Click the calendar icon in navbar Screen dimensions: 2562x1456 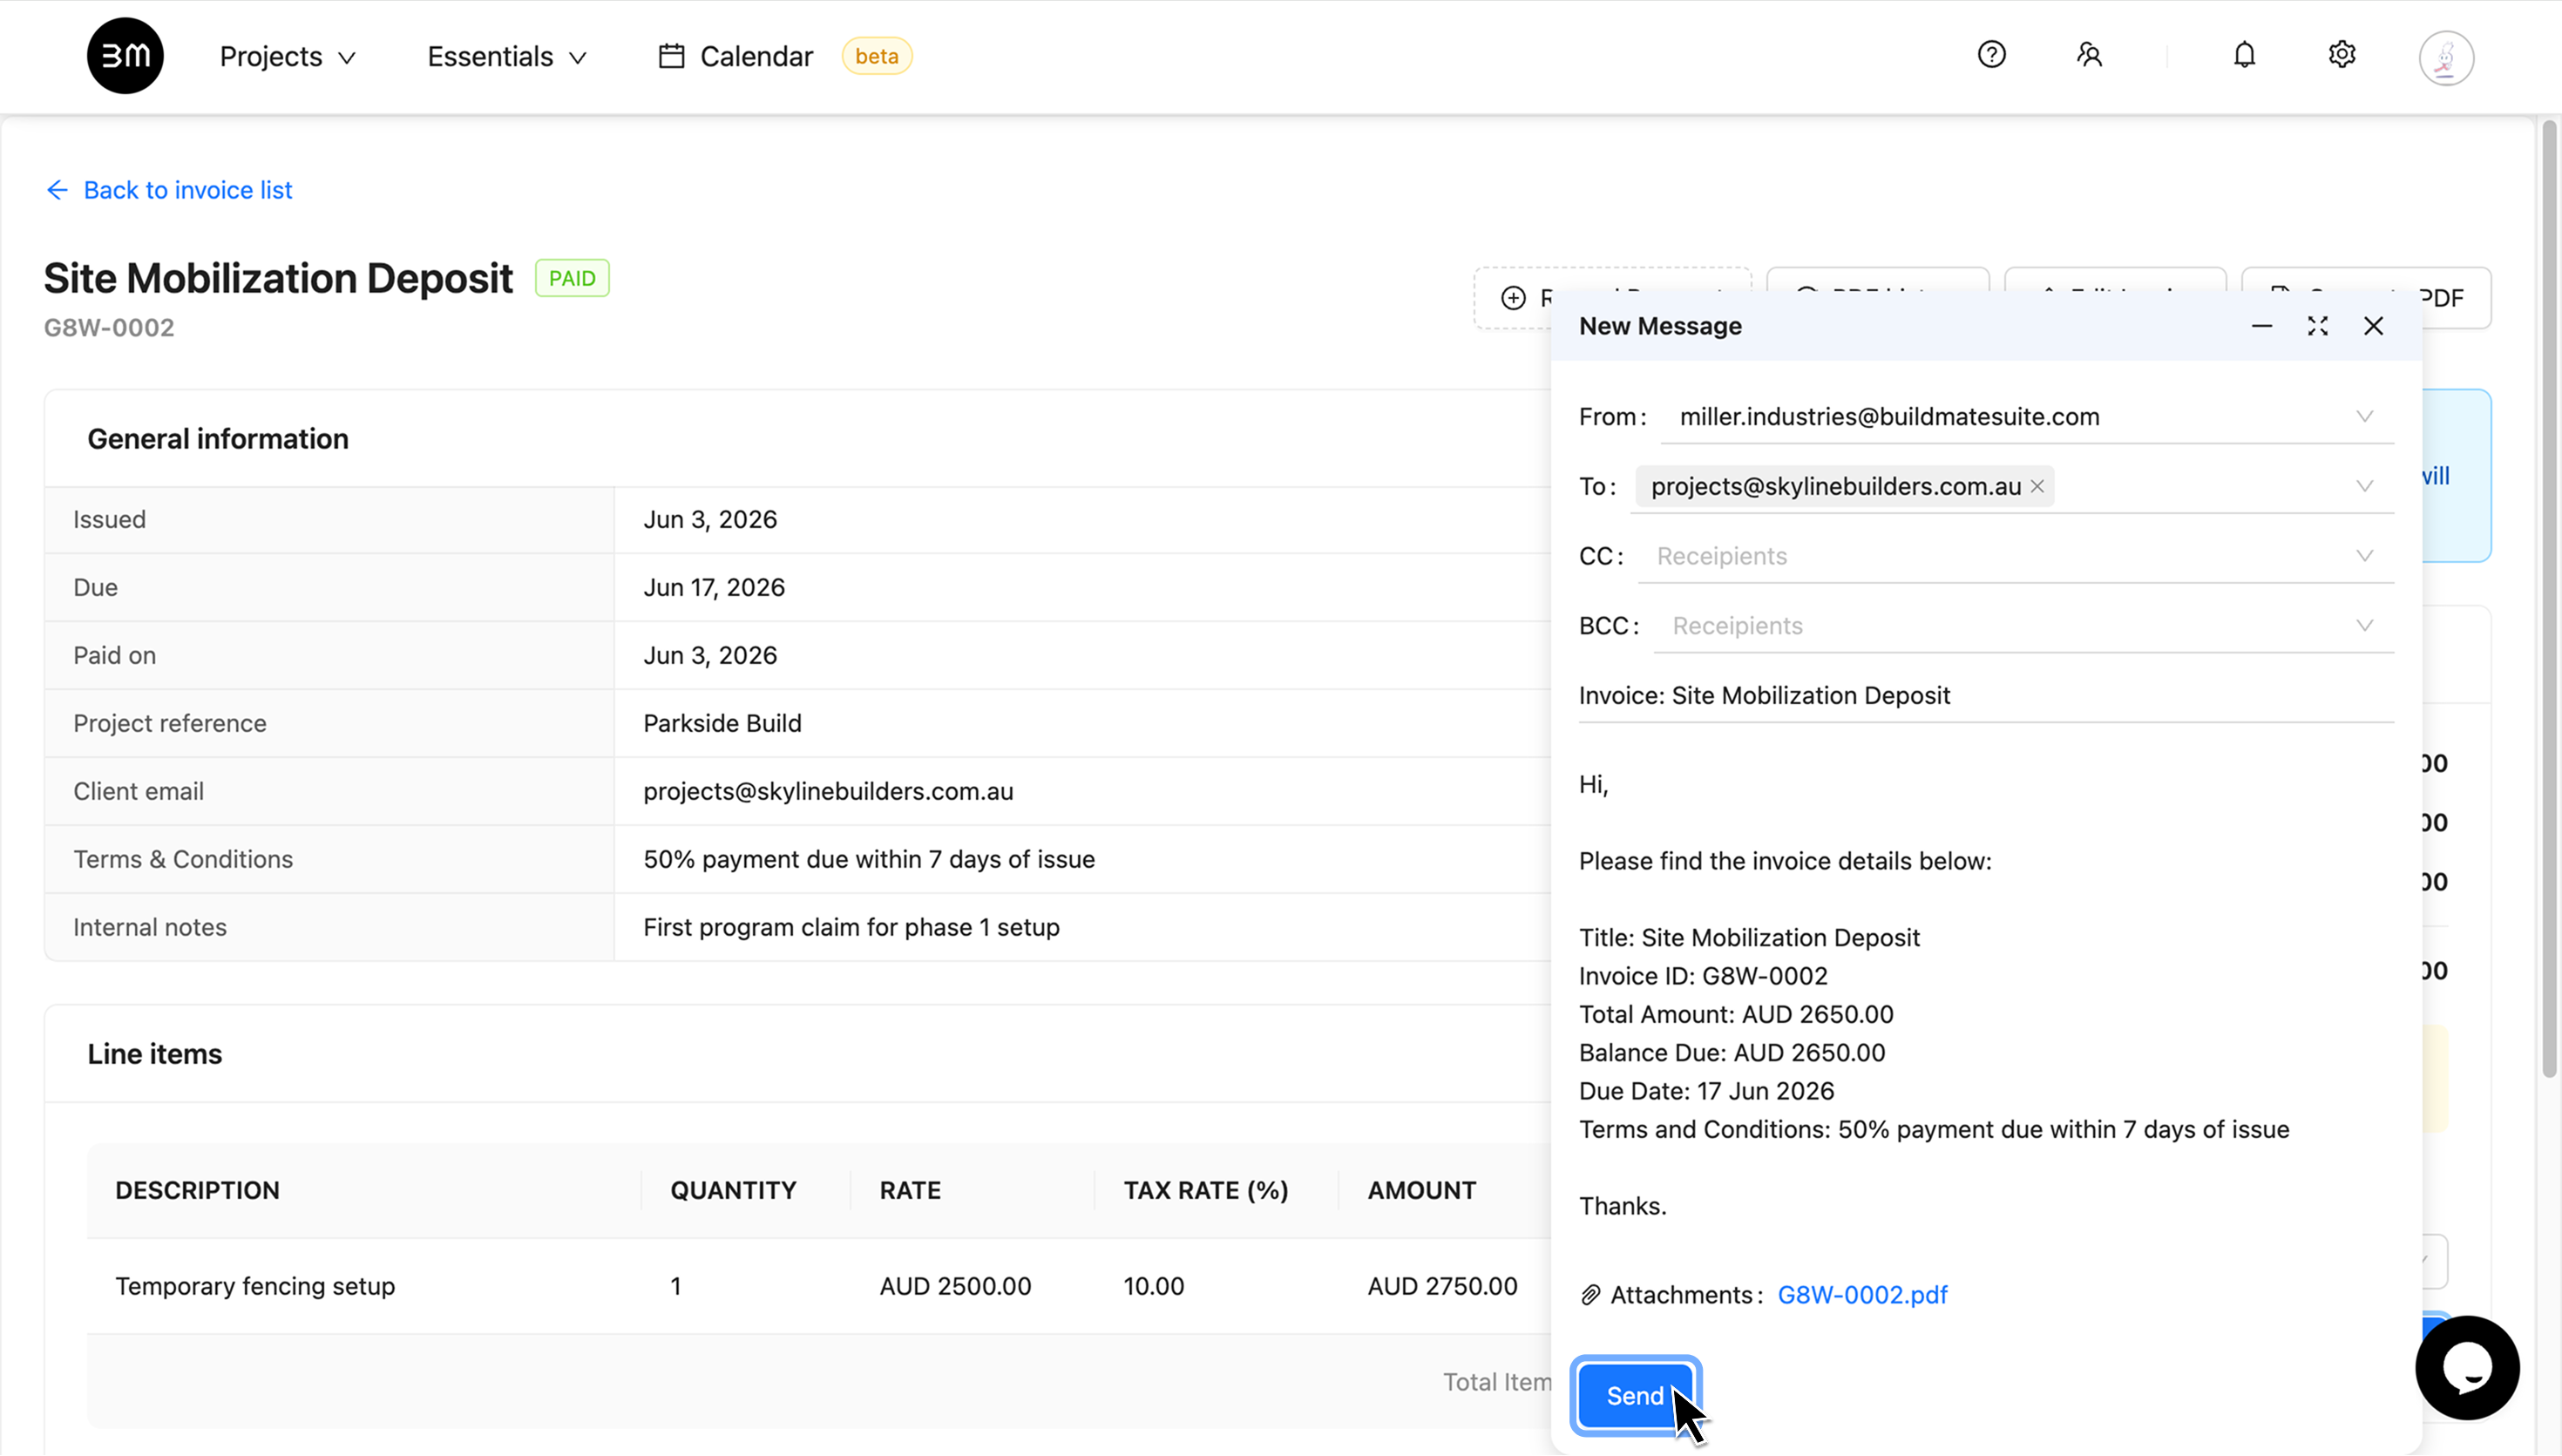672,56
